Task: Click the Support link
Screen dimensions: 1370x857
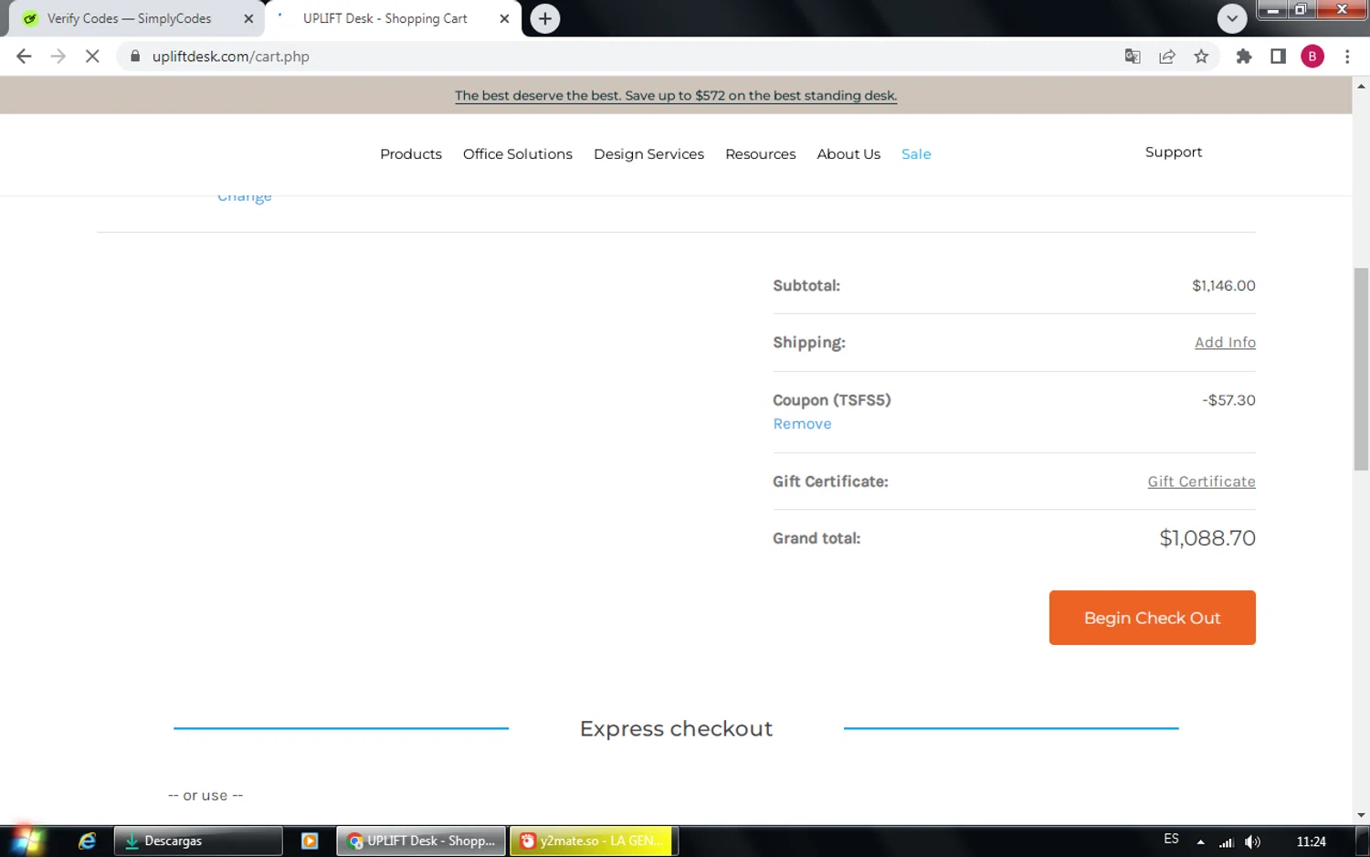Action: tap(1174, 153)
